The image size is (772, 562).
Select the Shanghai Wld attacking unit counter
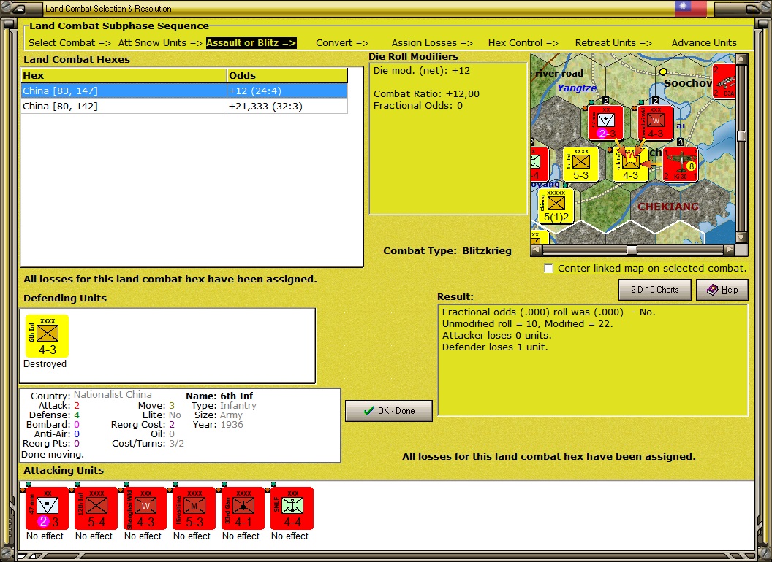pyautogui.click(x=145, y=508)
